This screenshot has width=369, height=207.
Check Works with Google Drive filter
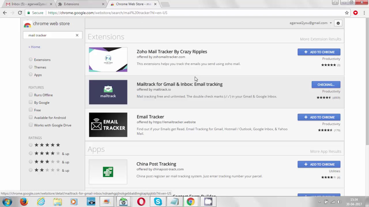click(x=31, y=125)
